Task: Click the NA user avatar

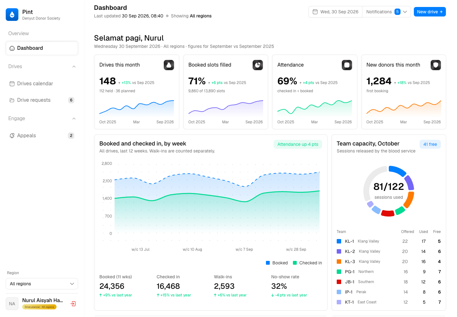Action: point(12,304)
